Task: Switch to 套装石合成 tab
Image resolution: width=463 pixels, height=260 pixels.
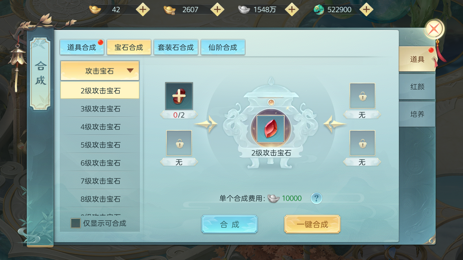Action: tap(176, 47)
